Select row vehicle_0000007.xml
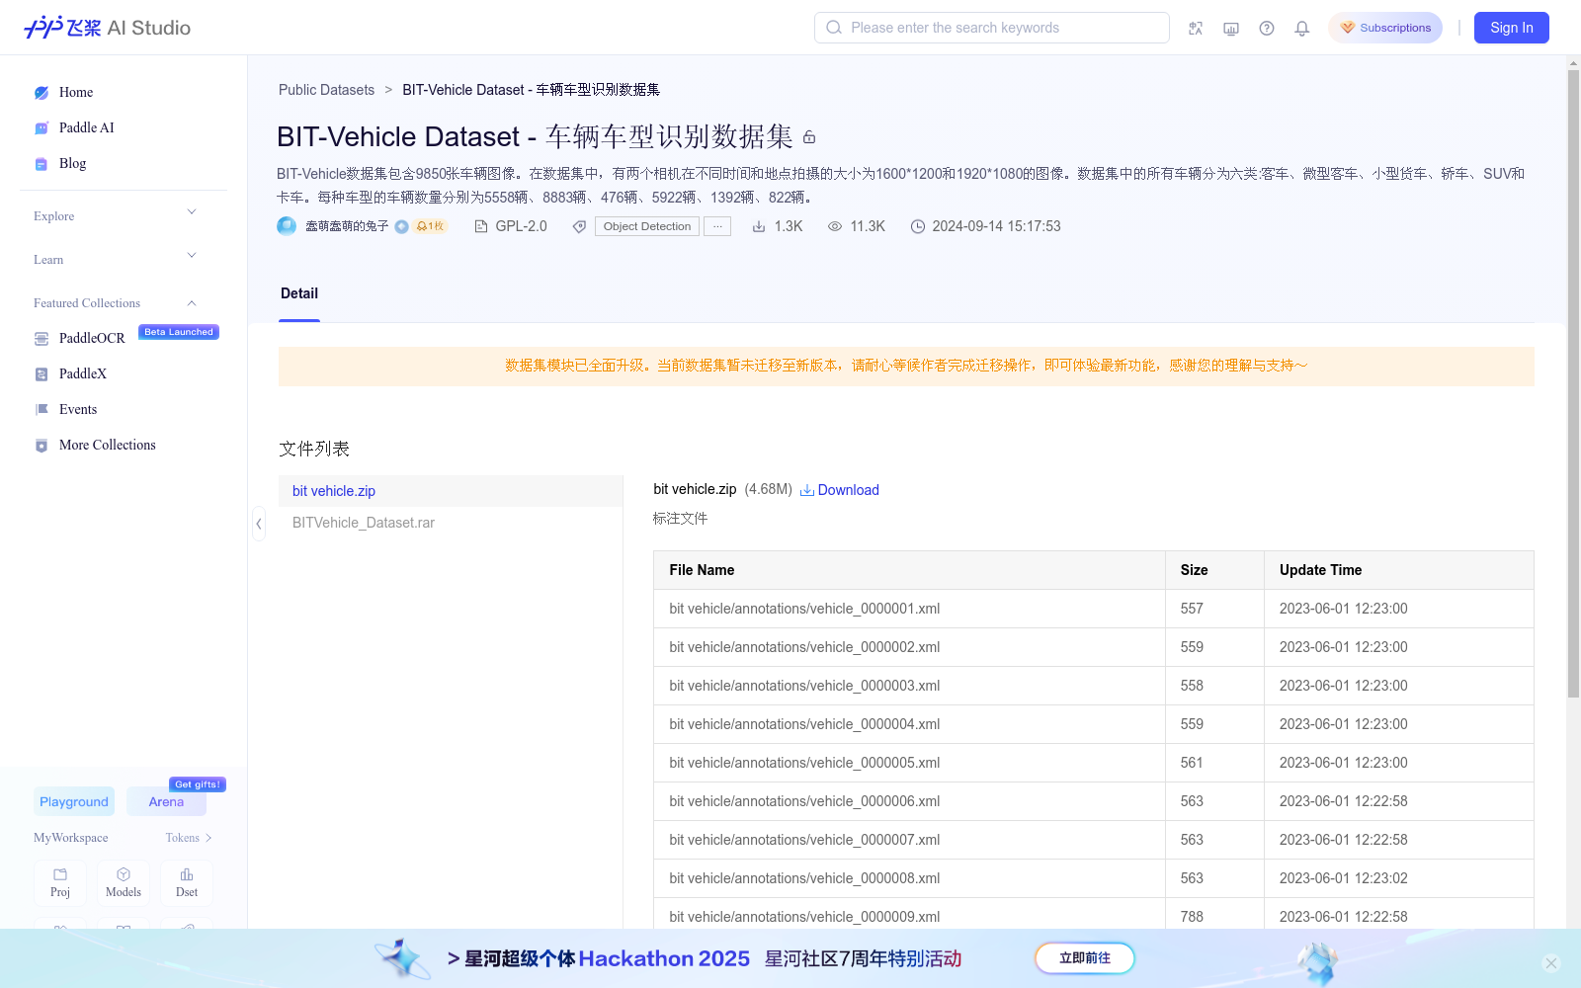Screen dimensions: 1581x988 coord(1094,840)
